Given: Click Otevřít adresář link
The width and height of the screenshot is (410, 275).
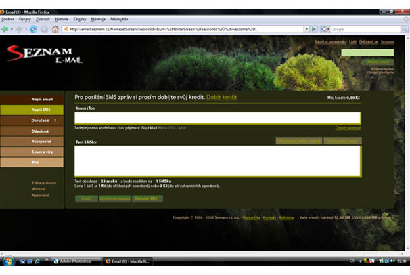Looking at the screenshot, I should [x=347, y=127].
